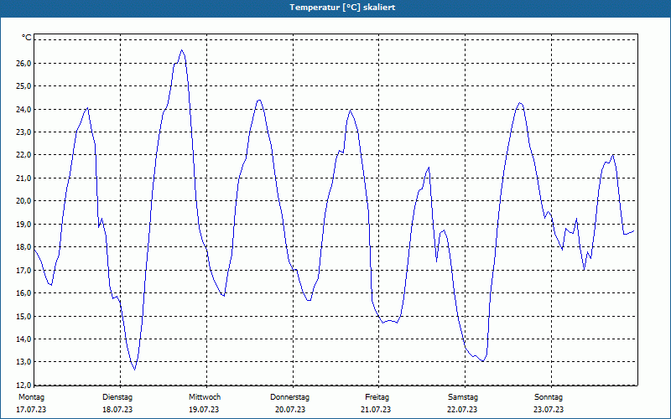Select the 15,0 y-axis value
The width and height of the screenshot is (671, 419).
pyautogui.click(x=24, y=317)
